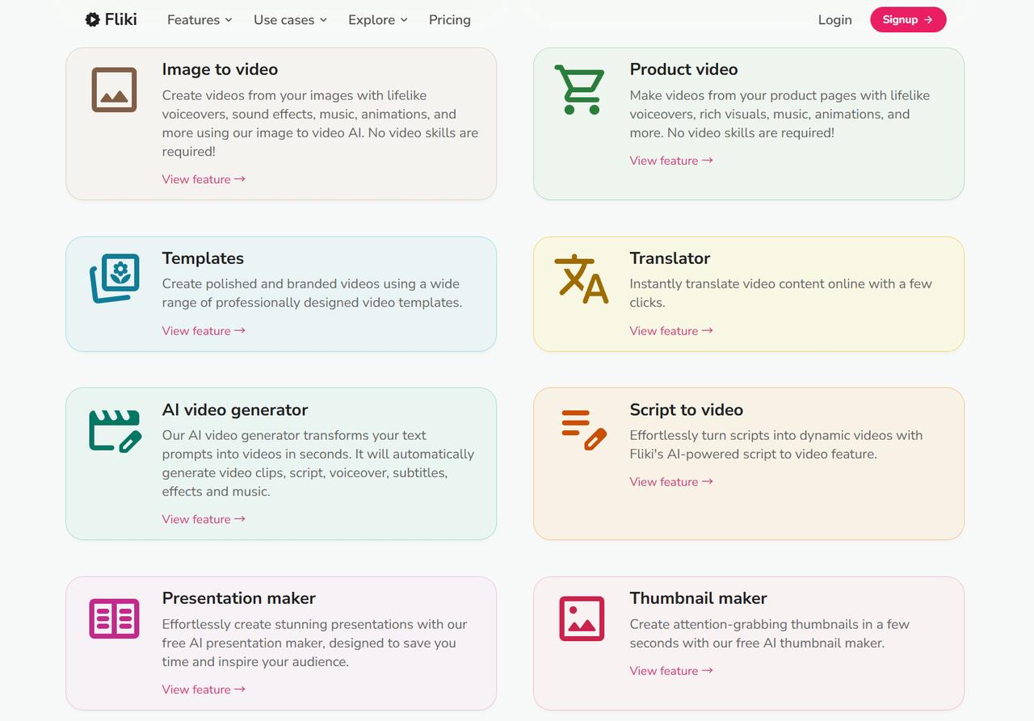Open View feature link under Translator
Image resolution: width=1034 pixels, height=721 pixels.
click(671, 331)
